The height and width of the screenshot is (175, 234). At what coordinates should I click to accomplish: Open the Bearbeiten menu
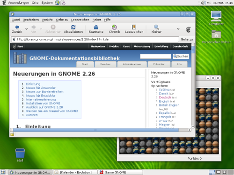(x=31, y=20)
